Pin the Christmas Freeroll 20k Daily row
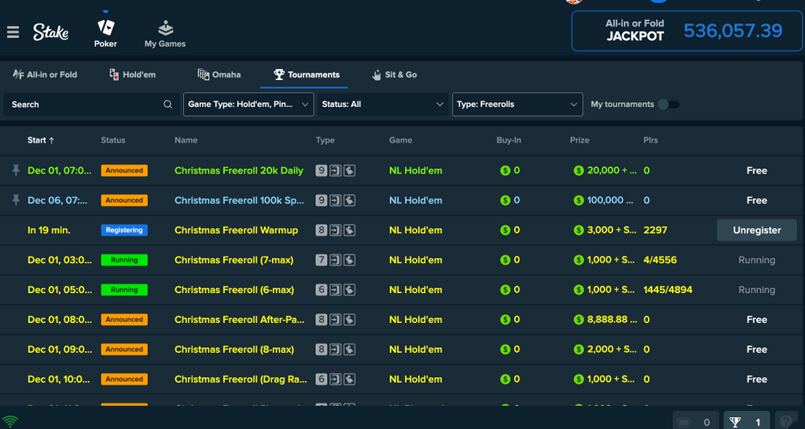The image size is (805, 429). 15,170
